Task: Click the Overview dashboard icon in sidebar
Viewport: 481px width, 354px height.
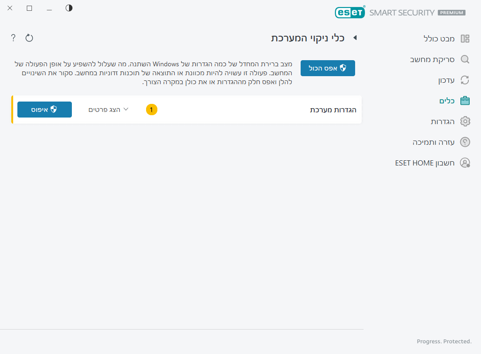Action: (x=465, y=39)
